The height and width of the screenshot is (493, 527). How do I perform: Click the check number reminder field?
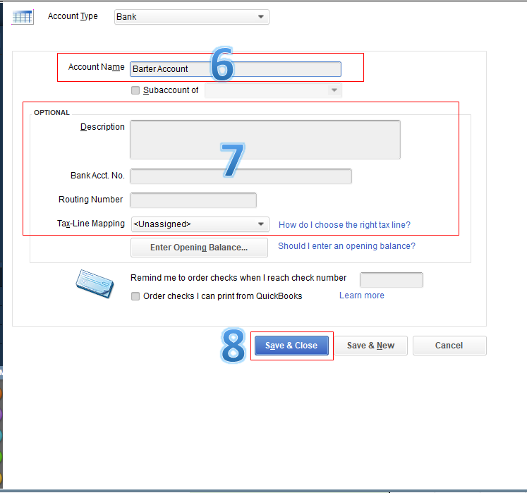click(x=392, y=279)
